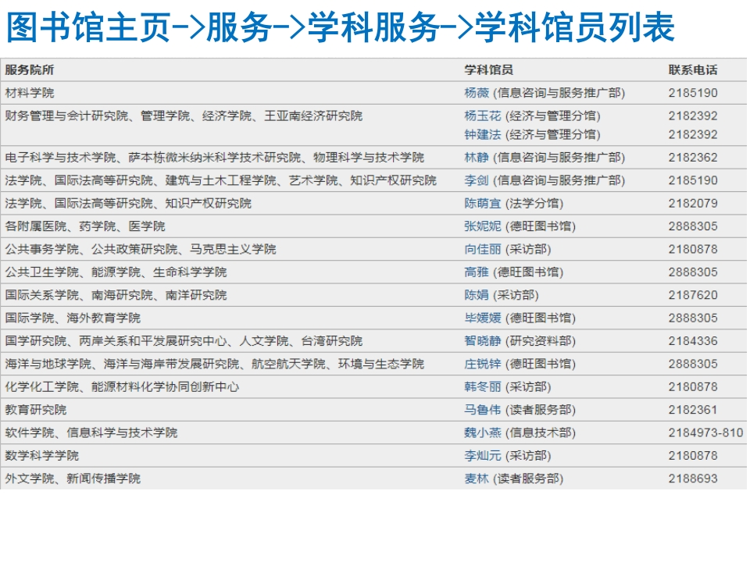The image size is (750, 562).
Task: Click the 陈娟 name link
Action: (477, 296)
